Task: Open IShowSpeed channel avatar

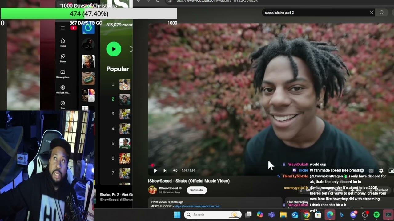Action: [x=152, y=190]
